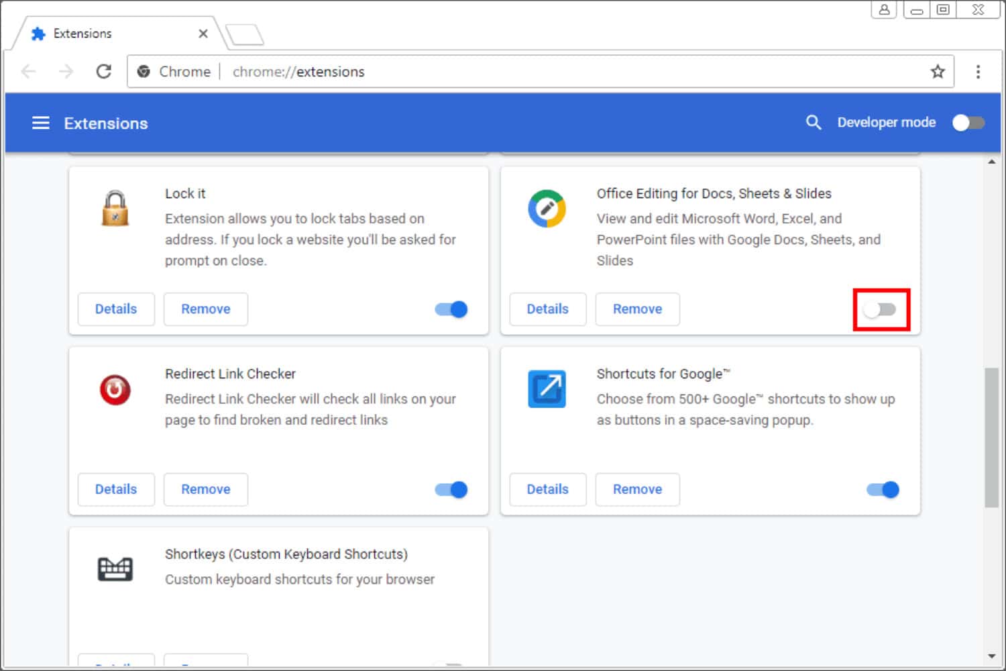Open a new tab
The height and width of the screenshot is (671, 1006).
point(245,35)
